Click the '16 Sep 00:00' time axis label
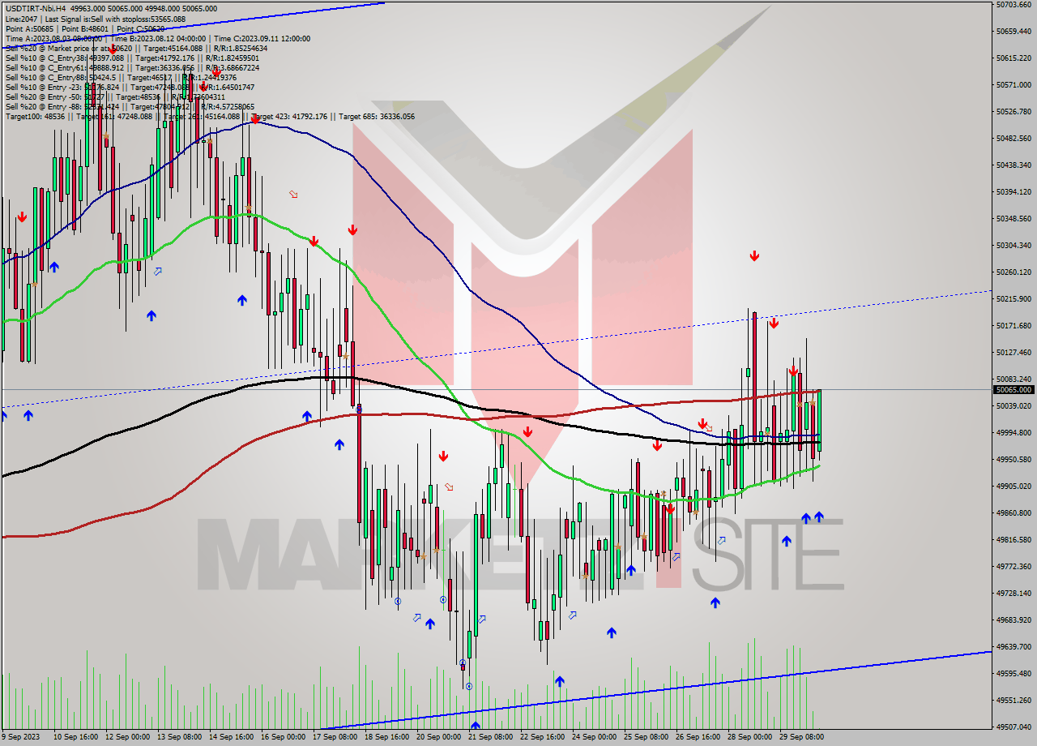This screenshot has width=1037, height=746. pyautogui.click(x=284, y=737)
